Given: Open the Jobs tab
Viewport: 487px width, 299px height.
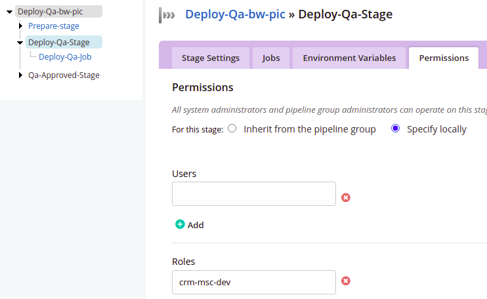Looking at the screenshot, I should pos(271,58).
